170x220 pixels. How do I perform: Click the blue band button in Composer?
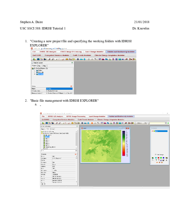[163, 158]
